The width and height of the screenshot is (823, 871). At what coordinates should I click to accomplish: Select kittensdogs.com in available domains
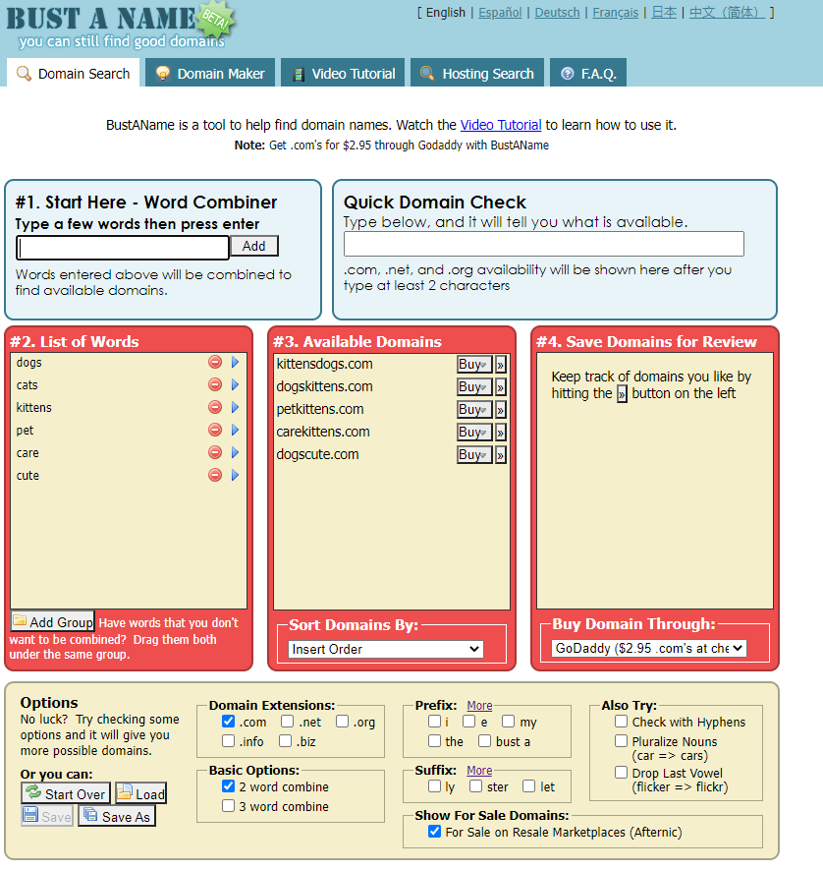pos(325,364)
